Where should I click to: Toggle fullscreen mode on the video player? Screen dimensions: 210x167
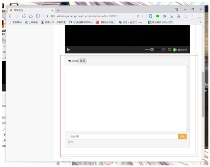click(x=169, y=50)
